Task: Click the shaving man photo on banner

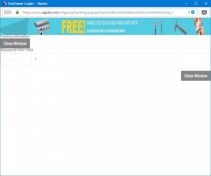Action: [x=202, y=26]
